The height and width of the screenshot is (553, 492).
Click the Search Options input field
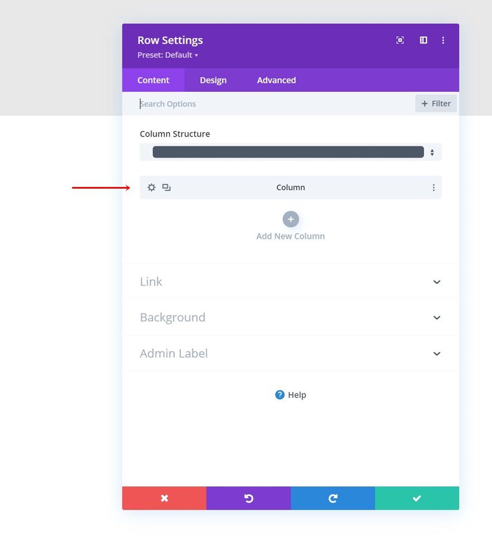pyautogui.click(x=224, y=104)
